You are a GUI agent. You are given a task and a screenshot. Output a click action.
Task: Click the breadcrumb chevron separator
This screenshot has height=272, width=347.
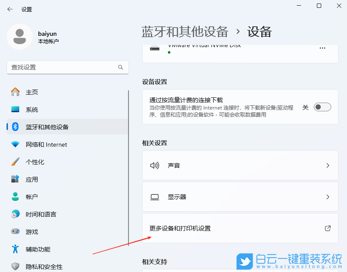(238, 31)
